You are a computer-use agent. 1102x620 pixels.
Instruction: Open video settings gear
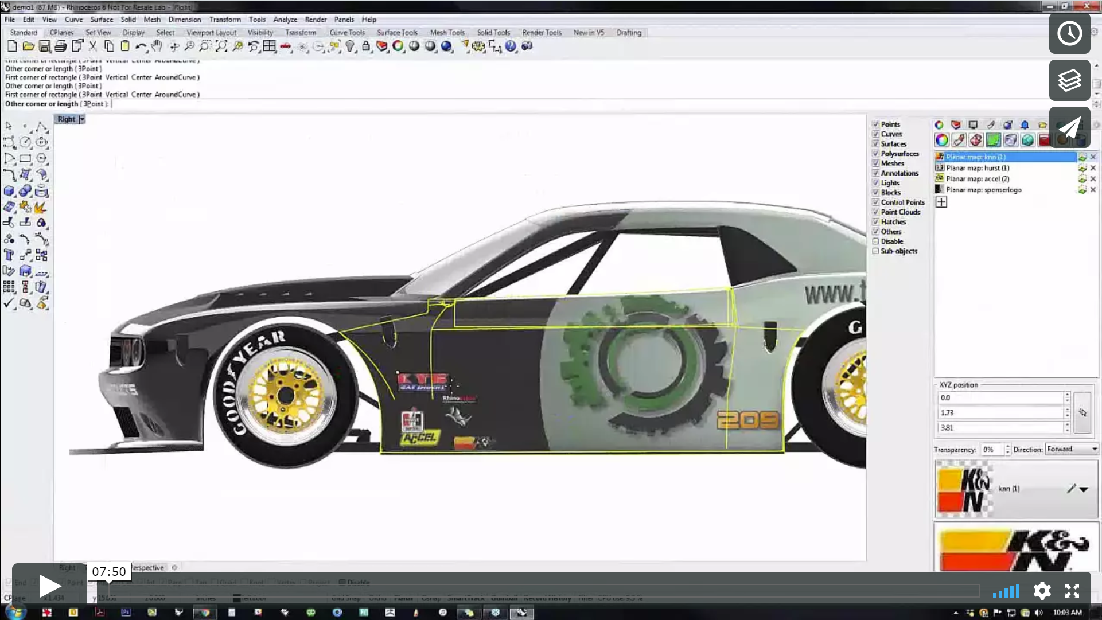tap(1042, 591)
